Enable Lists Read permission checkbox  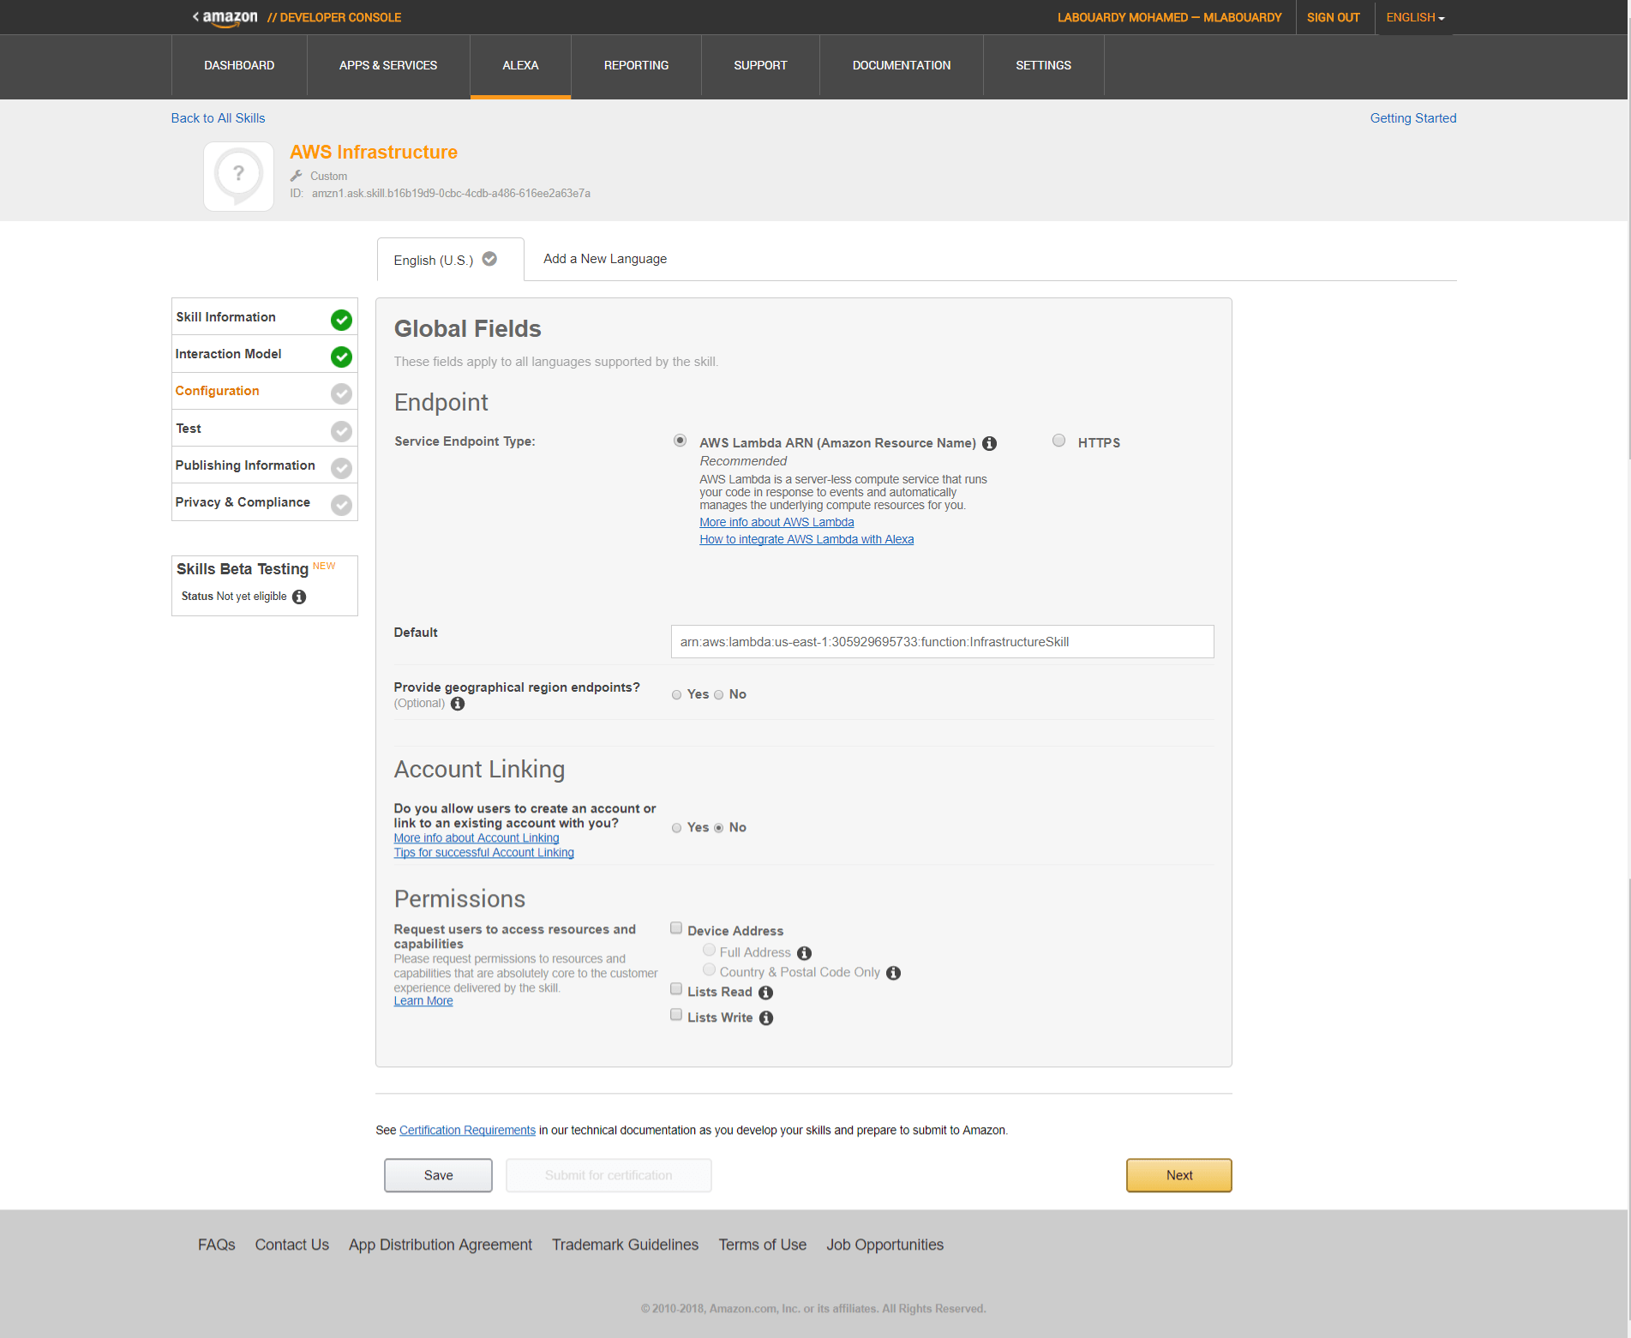676,989
